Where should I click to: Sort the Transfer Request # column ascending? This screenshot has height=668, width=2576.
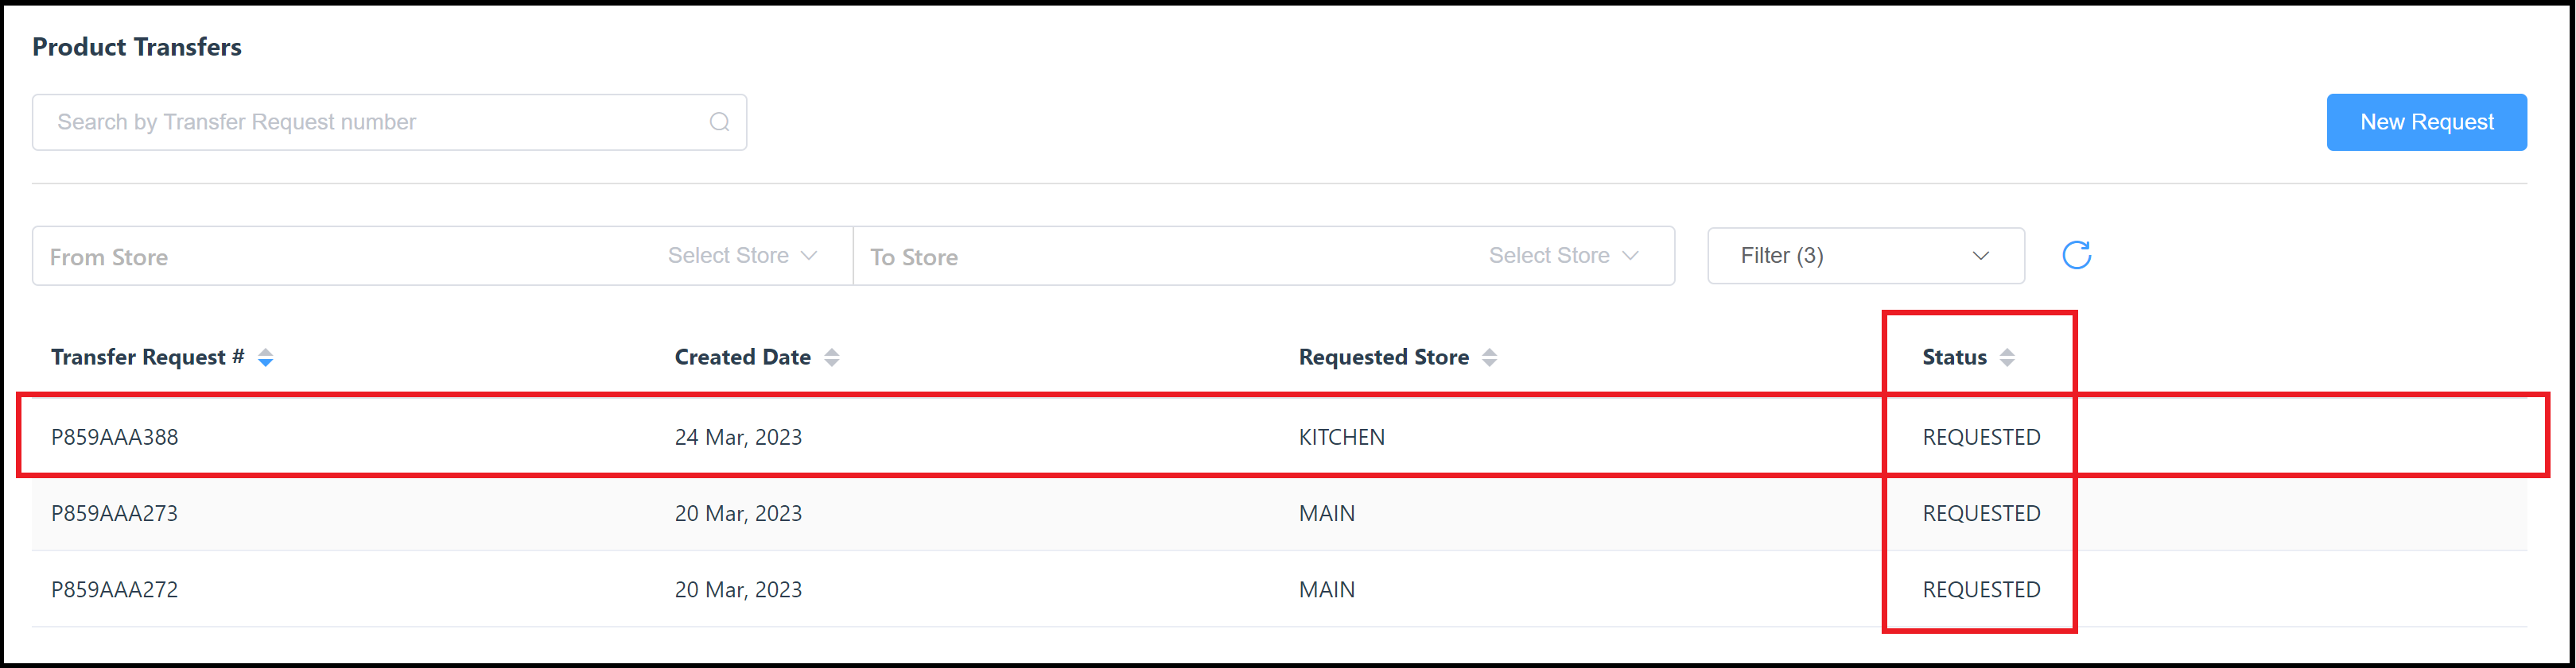pyautogui.click(x=266, y=350)
